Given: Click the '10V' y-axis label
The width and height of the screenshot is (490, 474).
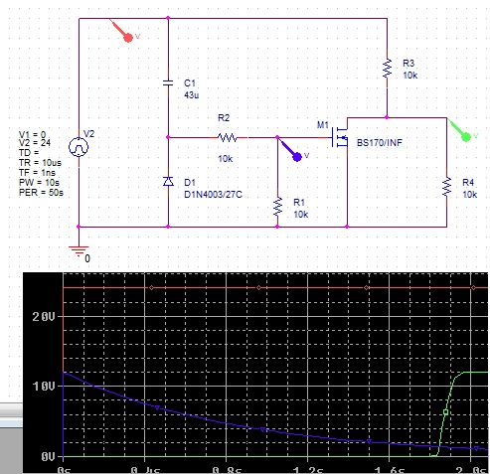Looking at the screenshot, I should click(x=44, y=387).
